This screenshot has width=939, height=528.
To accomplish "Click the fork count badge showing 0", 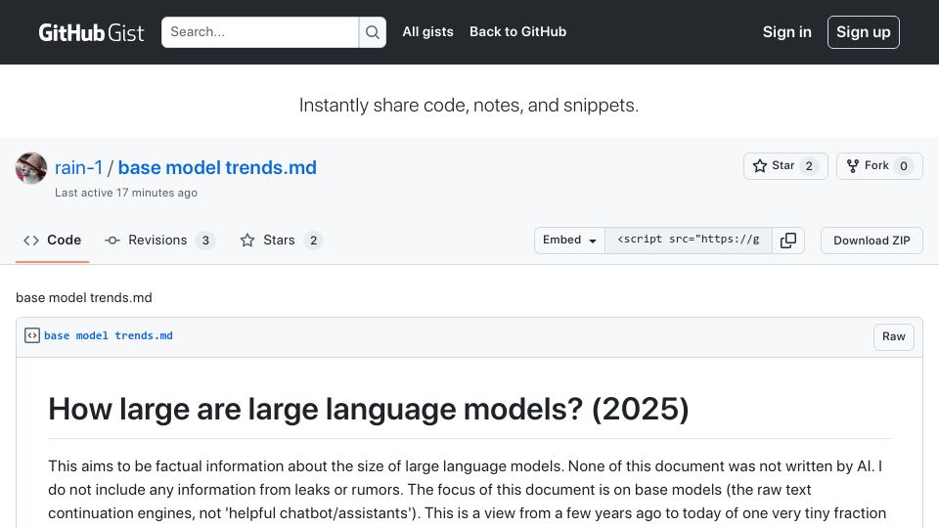I will pos(904,166).
